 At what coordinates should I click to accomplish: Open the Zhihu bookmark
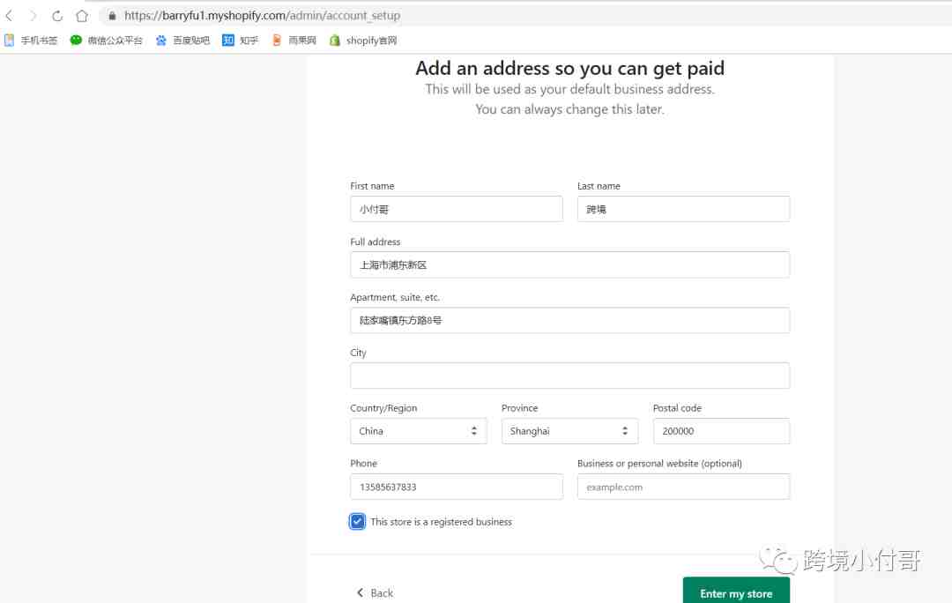coord(241,41)
